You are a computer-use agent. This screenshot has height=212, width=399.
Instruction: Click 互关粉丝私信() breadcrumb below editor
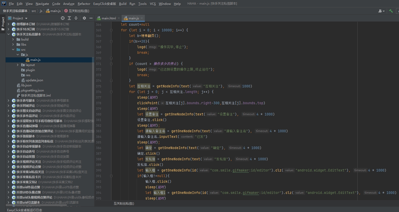click(124, 203)
